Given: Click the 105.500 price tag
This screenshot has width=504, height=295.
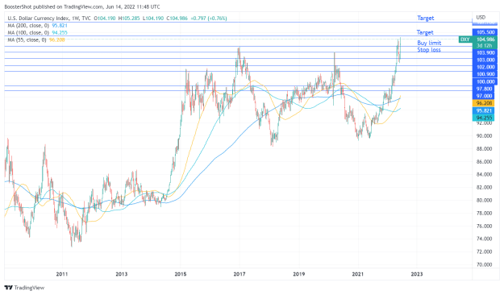Looking at the screenshot, I should (x=485, y=32).
